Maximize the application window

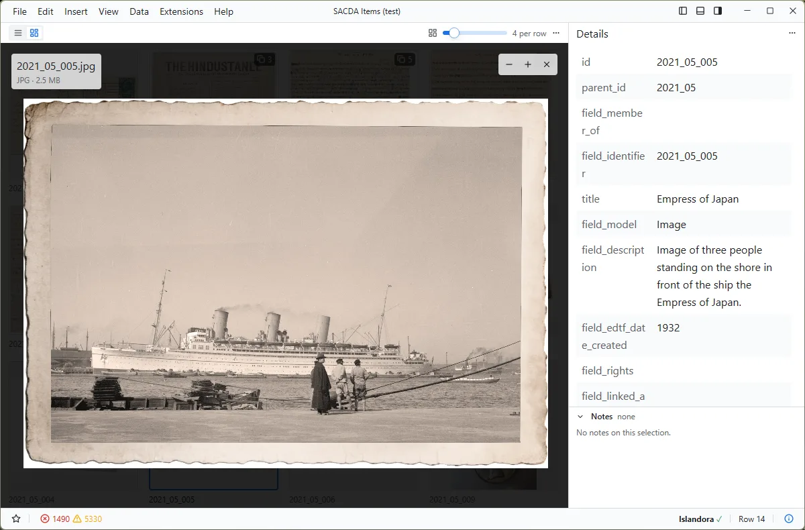point(770,11)
